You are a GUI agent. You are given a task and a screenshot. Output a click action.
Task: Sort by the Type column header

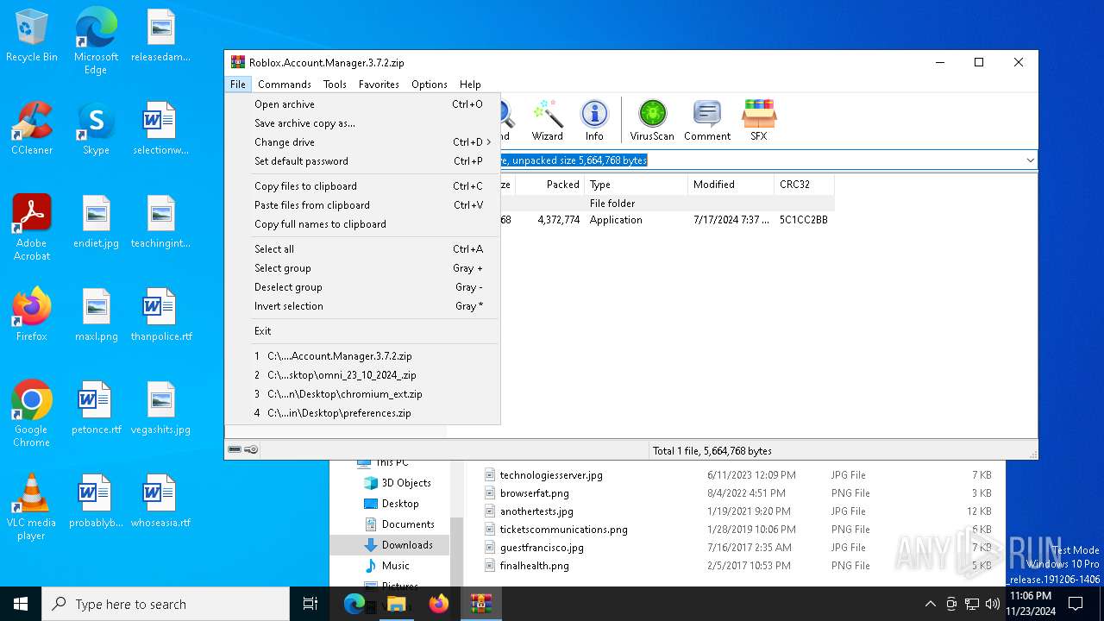636,185
